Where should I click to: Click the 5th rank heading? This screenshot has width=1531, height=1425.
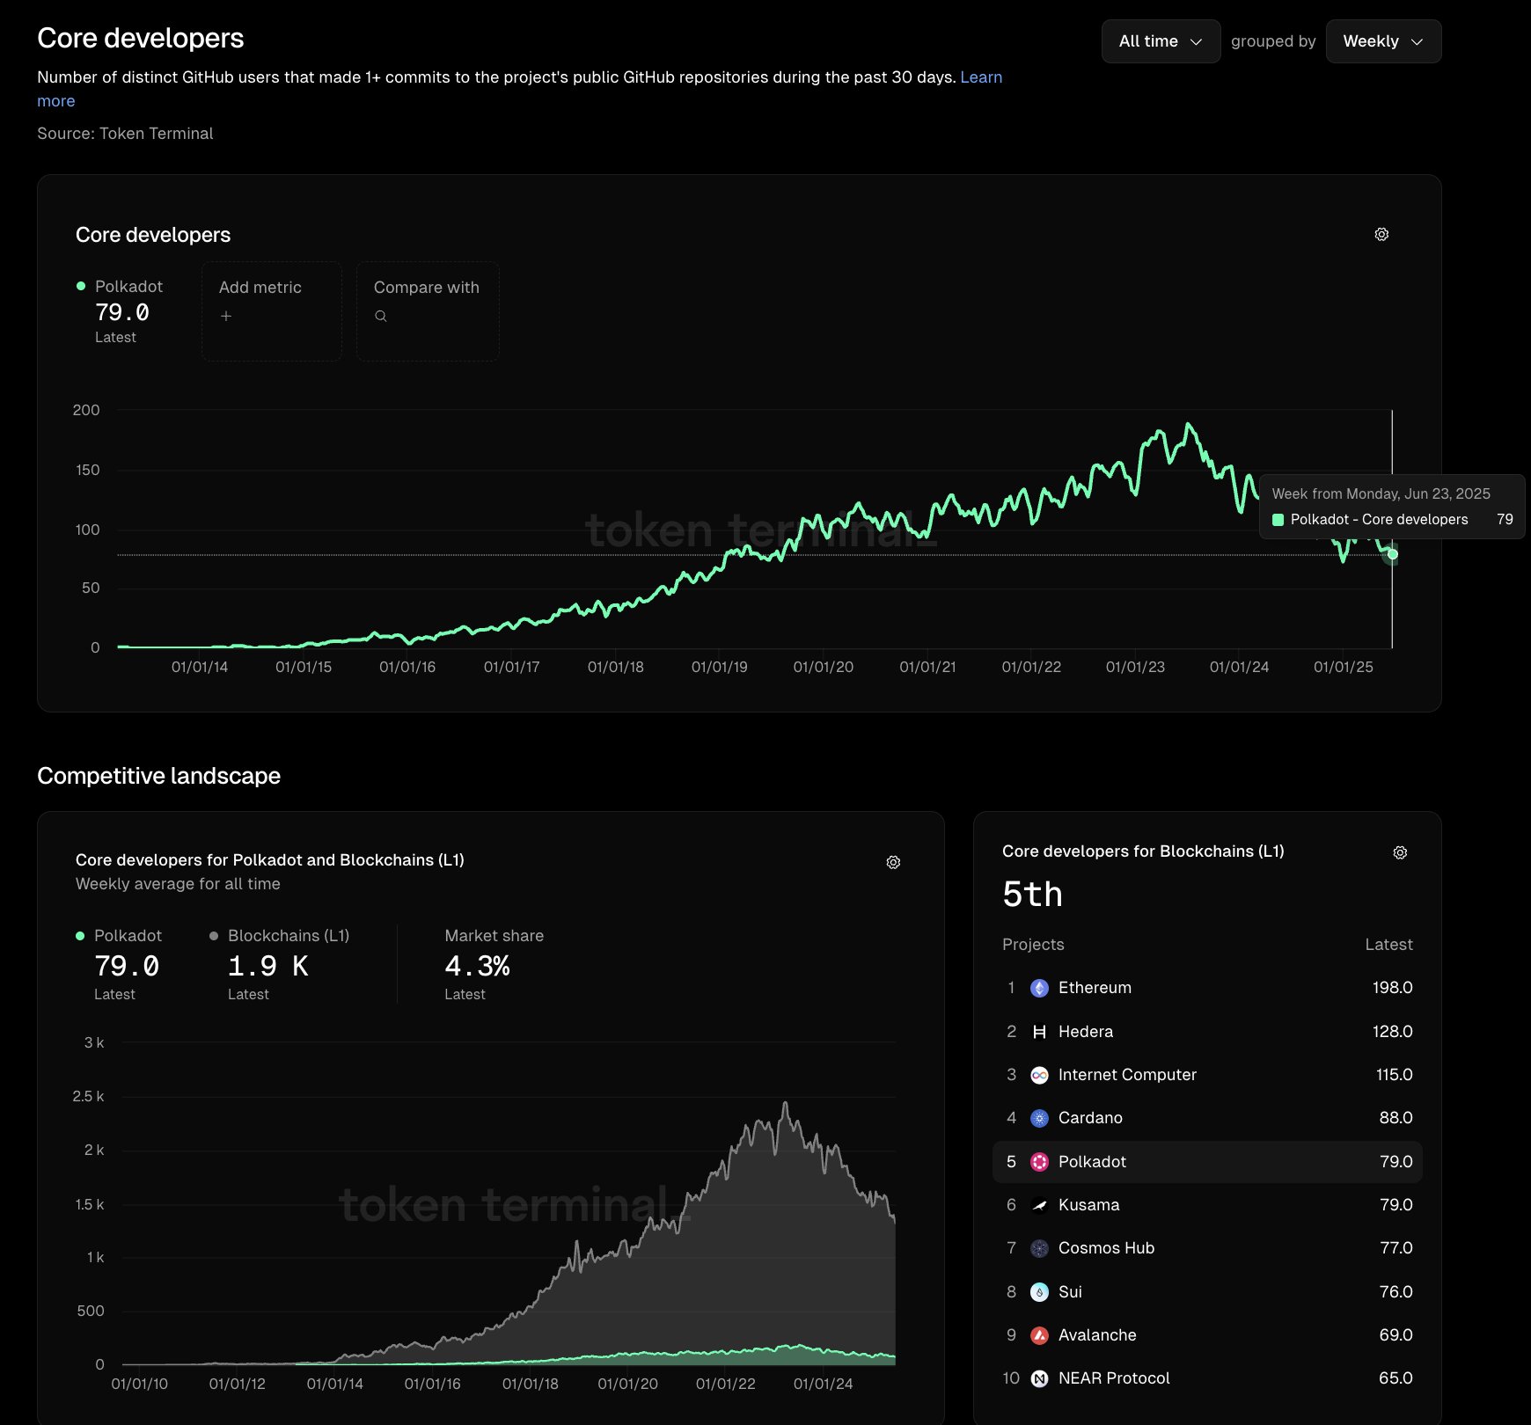(x=1032, y=895)
